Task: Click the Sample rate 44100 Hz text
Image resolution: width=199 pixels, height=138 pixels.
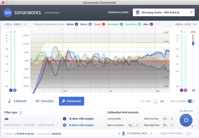Action: tap(49, 134)
